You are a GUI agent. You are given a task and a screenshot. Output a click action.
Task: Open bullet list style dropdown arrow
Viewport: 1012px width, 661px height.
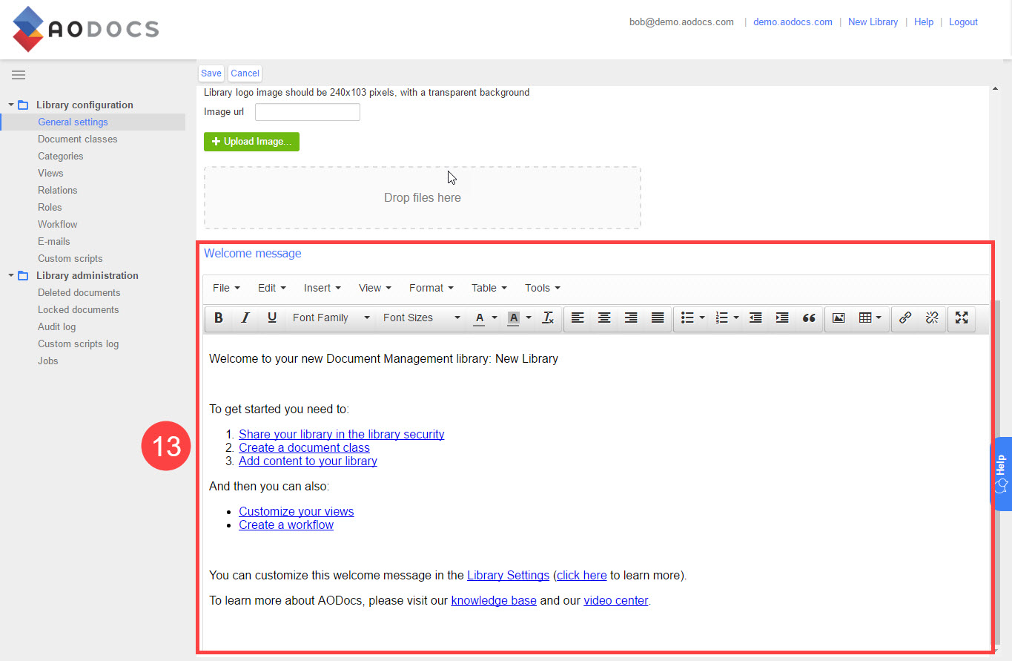702,318
